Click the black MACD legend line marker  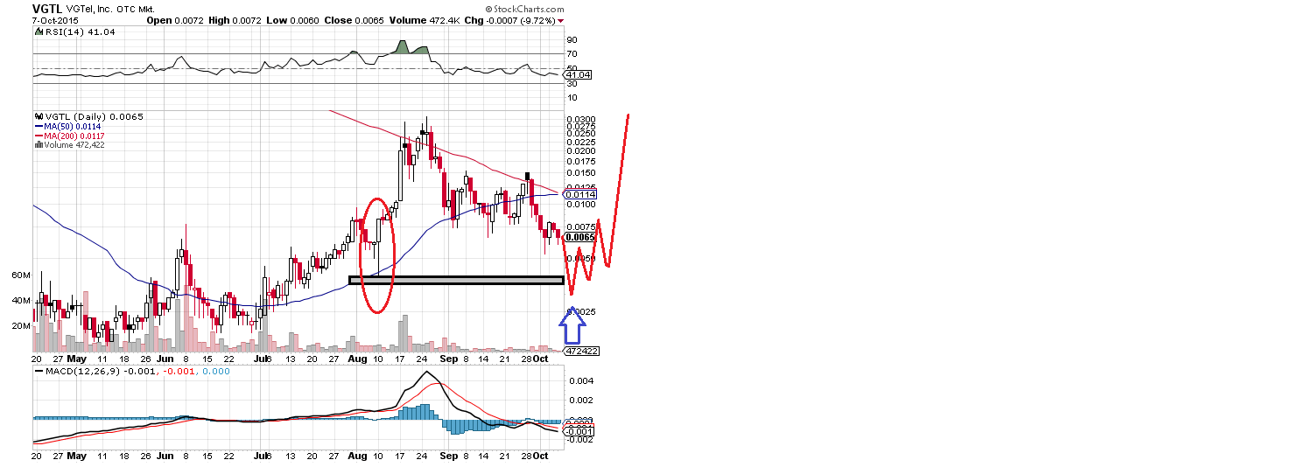(39, 370)
